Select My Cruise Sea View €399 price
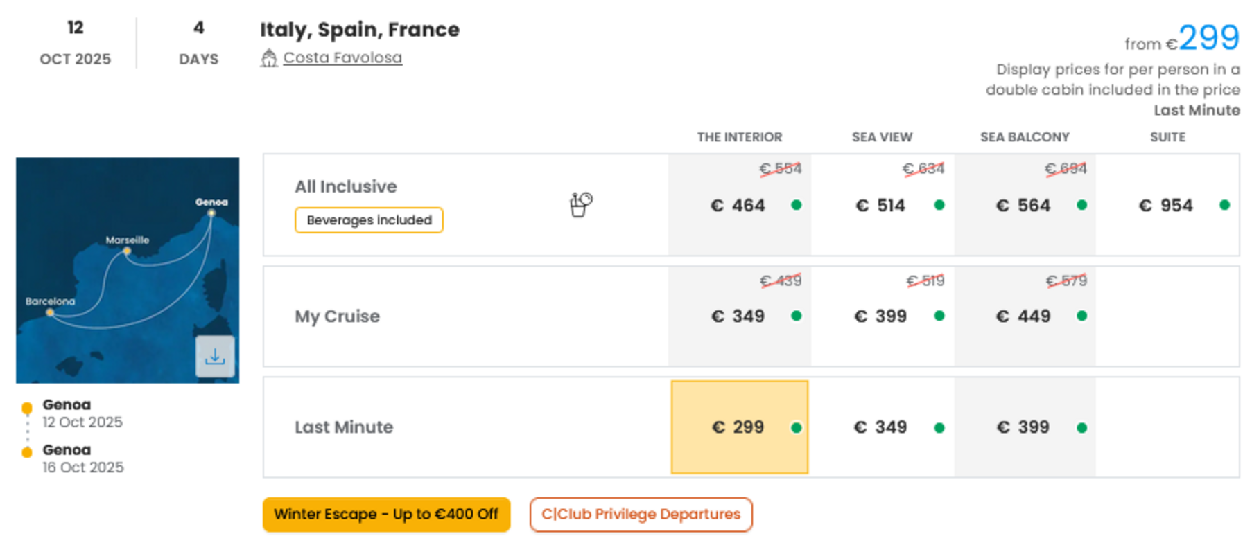The width and height of the screenshot is (1252, 554). tap(883, 316)
